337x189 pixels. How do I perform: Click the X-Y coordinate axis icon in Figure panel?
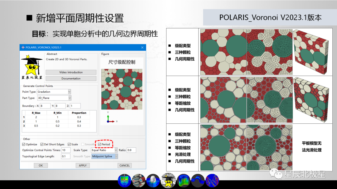point(109,119)
